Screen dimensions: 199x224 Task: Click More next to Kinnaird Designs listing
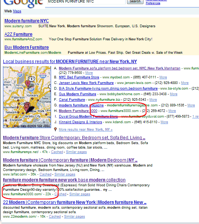[164, 122]
